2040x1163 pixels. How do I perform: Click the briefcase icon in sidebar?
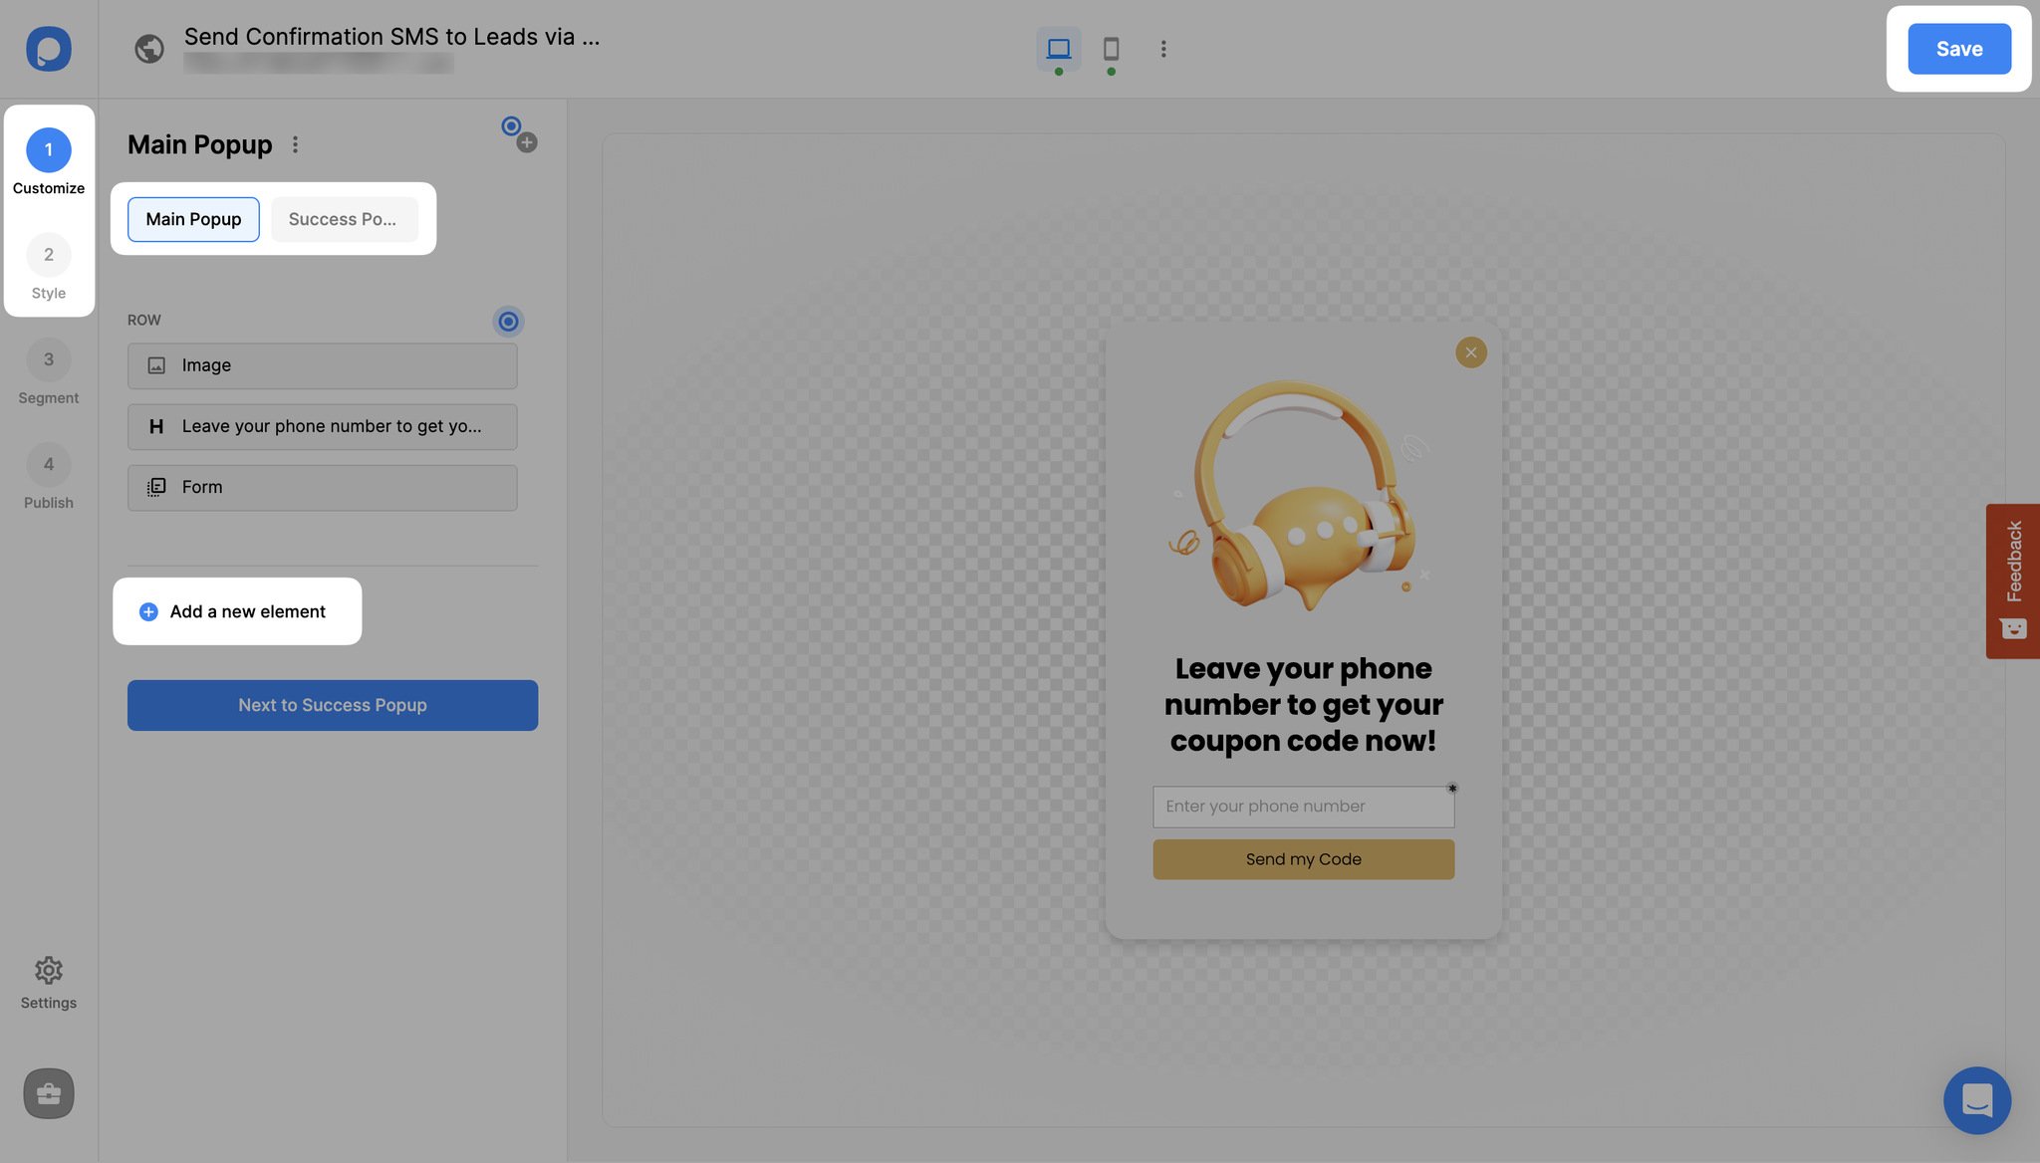[x=49, y=1093]
